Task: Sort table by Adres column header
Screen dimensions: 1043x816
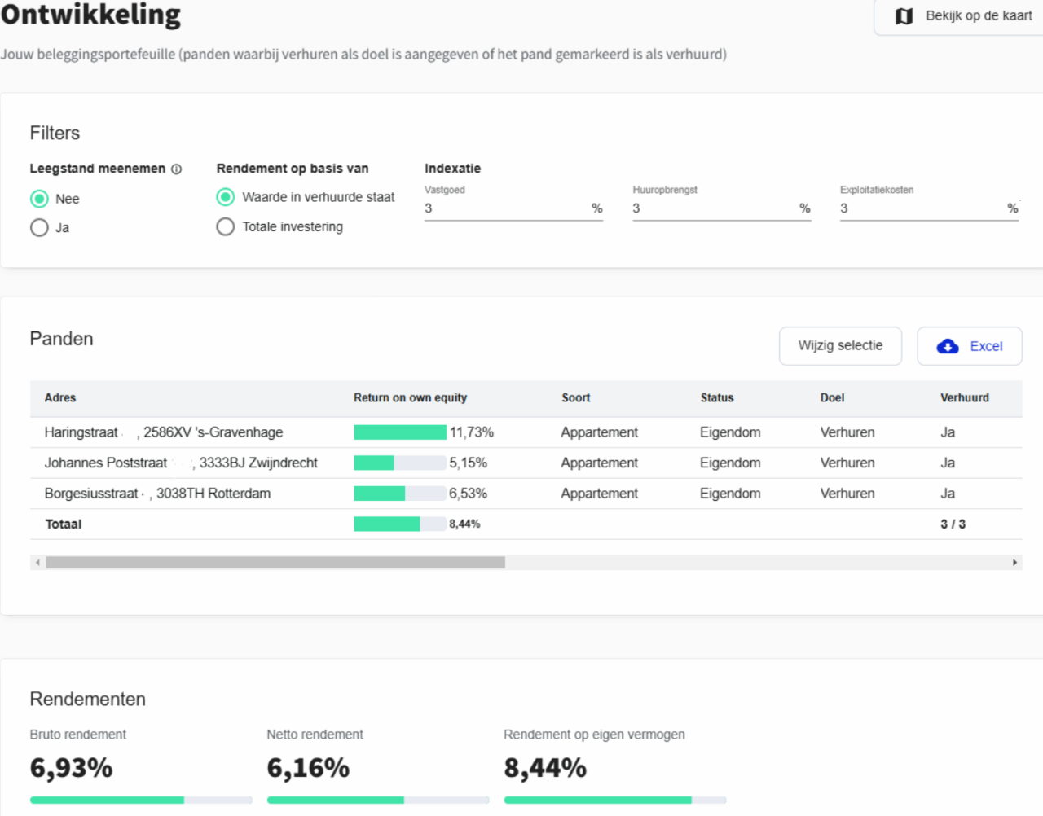Action: pos(60,398)
